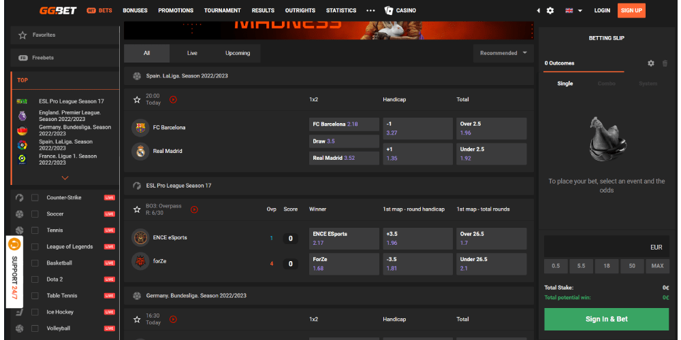Screen dimensions: 681x340
Task: Open the Tournament menu item
Action: coord(222,11)
